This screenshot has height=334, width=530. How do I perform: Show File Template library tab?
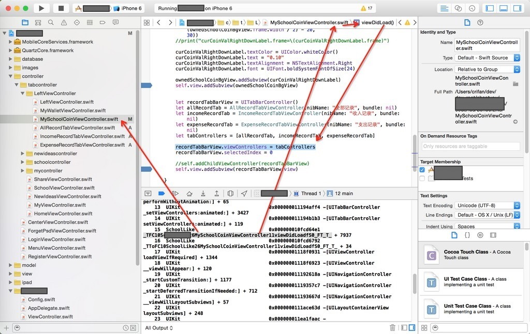(454, 235)
